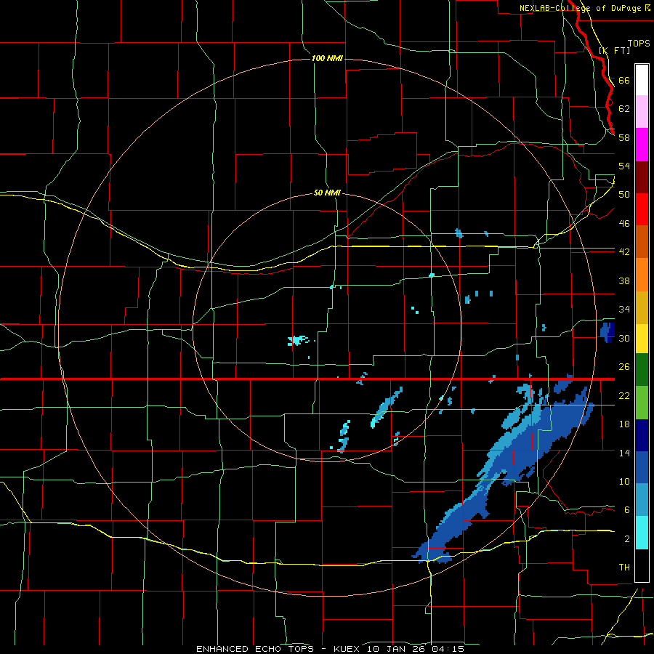Click the 'NEXLAB-College of DuPage' credit text

581,8
